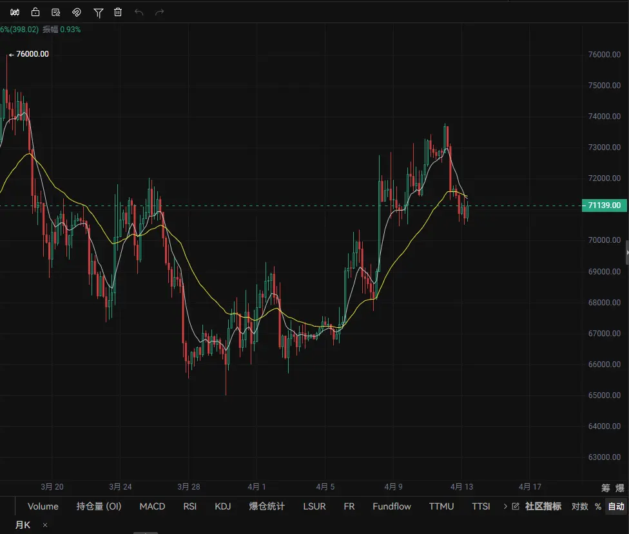Switch to 对数 logarithmic scale

579,506
